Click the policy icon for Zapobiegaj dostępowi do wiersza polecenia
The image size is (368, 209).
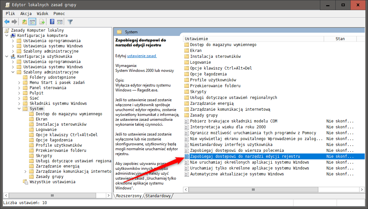pyautogui.click(x=187, y=151)
